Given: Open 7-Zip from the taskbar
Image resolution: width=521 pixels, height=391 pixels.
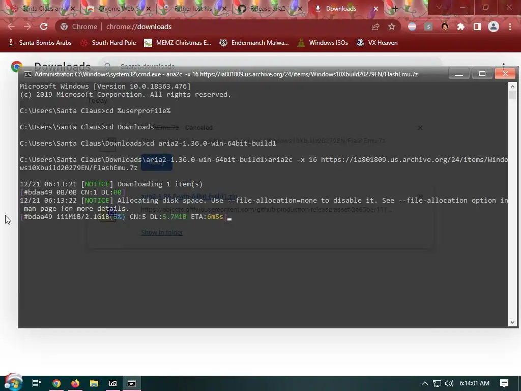Looking at the screenshot, I should pos(113,383).
